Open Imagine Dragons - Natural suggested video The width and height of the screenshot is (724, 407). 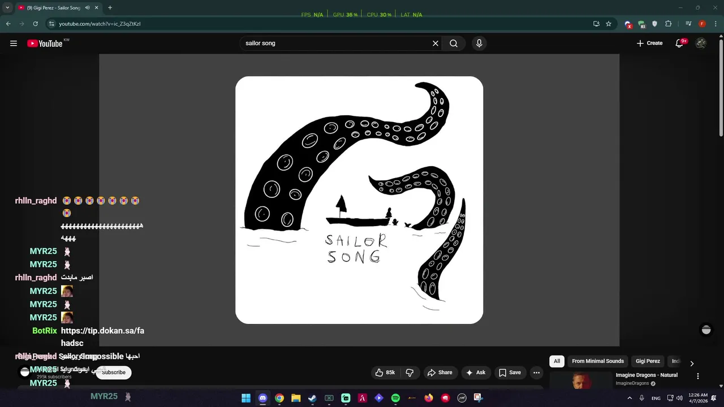tap(647, 375)
